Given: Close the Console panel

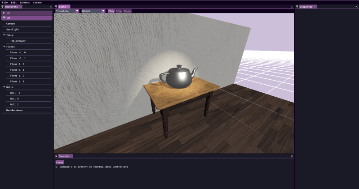Looking at the screenshot, I should click(x=292, y=156).
